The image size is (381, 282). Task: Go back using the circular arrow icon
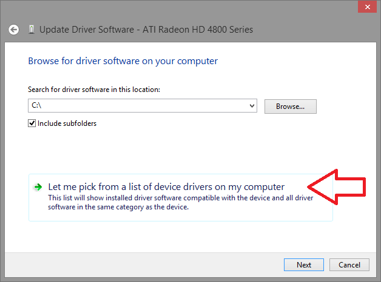point(13,30)
